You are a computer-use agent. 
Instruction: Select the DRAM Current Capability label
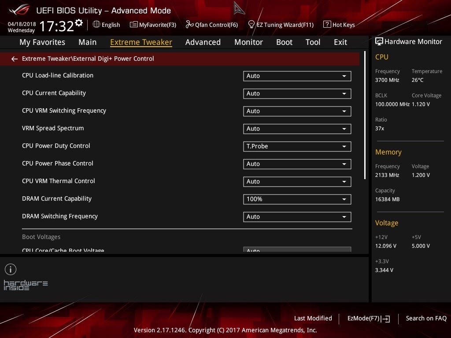tap(57, 198)
